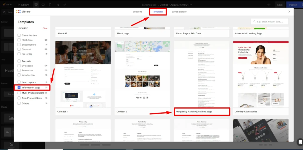Screen dimensions: 303x150
Task: Switch to the Saved Library tab
Action: click(179, 12)
